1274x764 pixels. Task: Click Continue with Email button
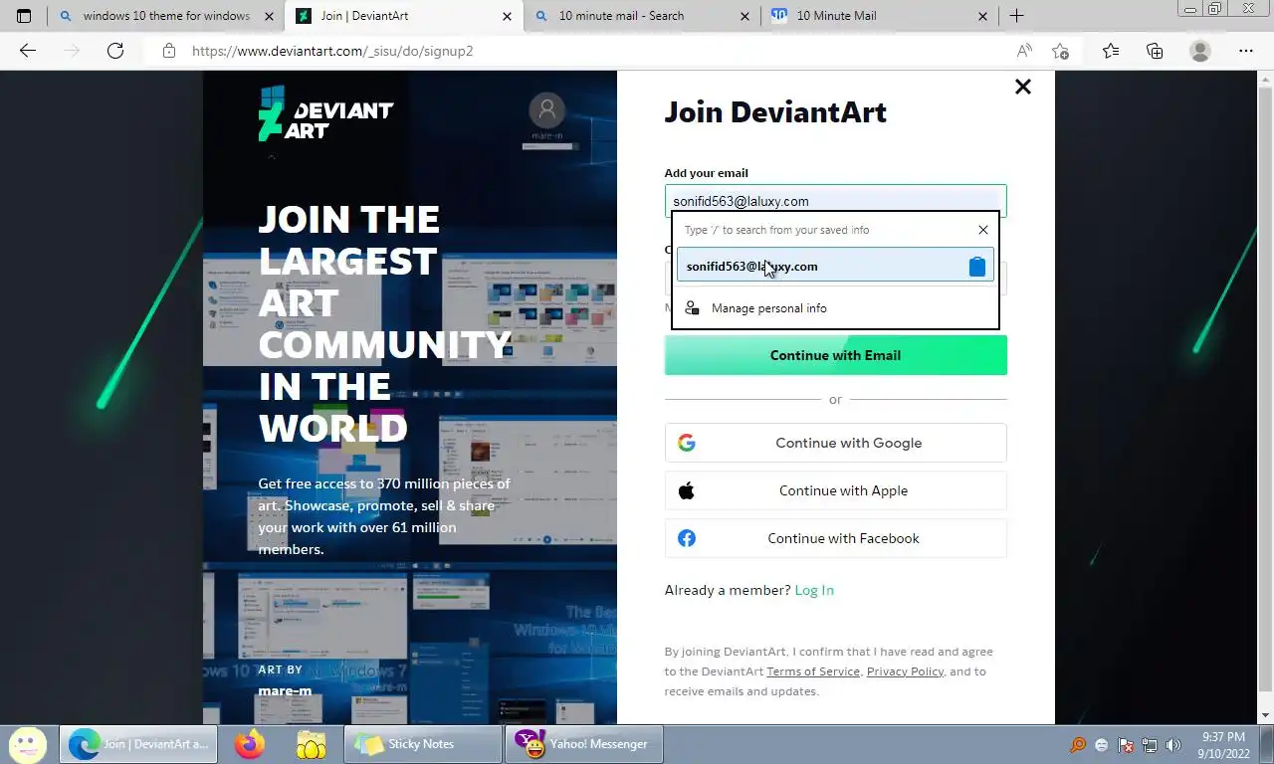[835, 355]
